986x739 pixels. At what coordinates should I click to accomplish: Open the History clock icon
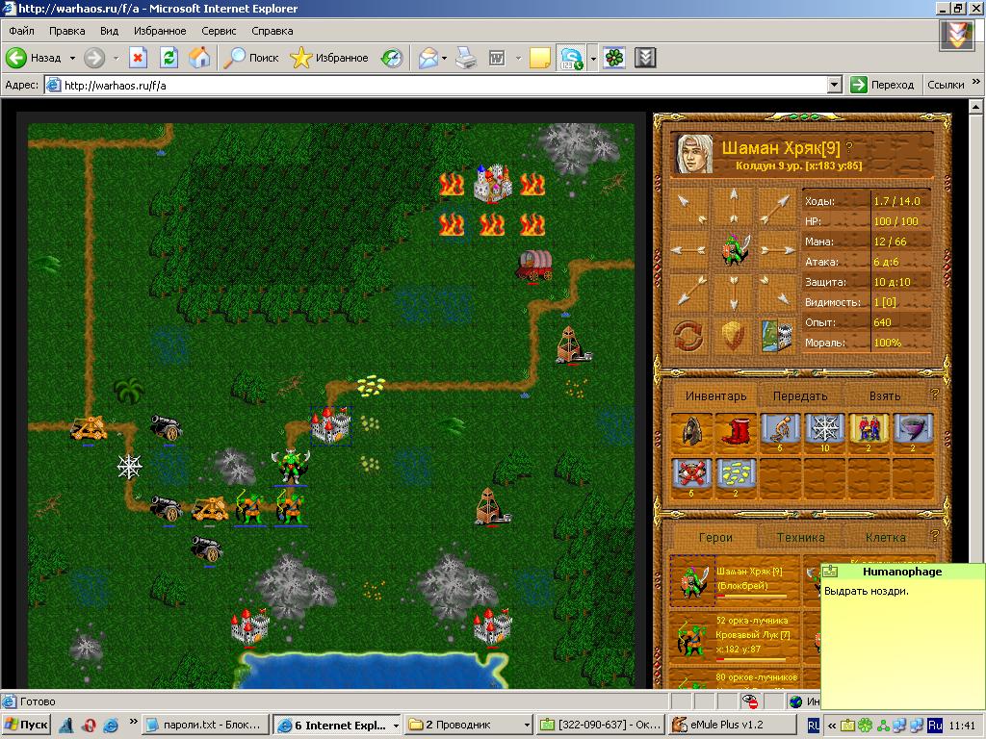392,58
